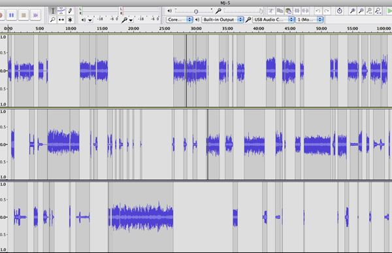
Task: Click the 1:00:00 mark on the timeline
Action: (x=384, y=29)
